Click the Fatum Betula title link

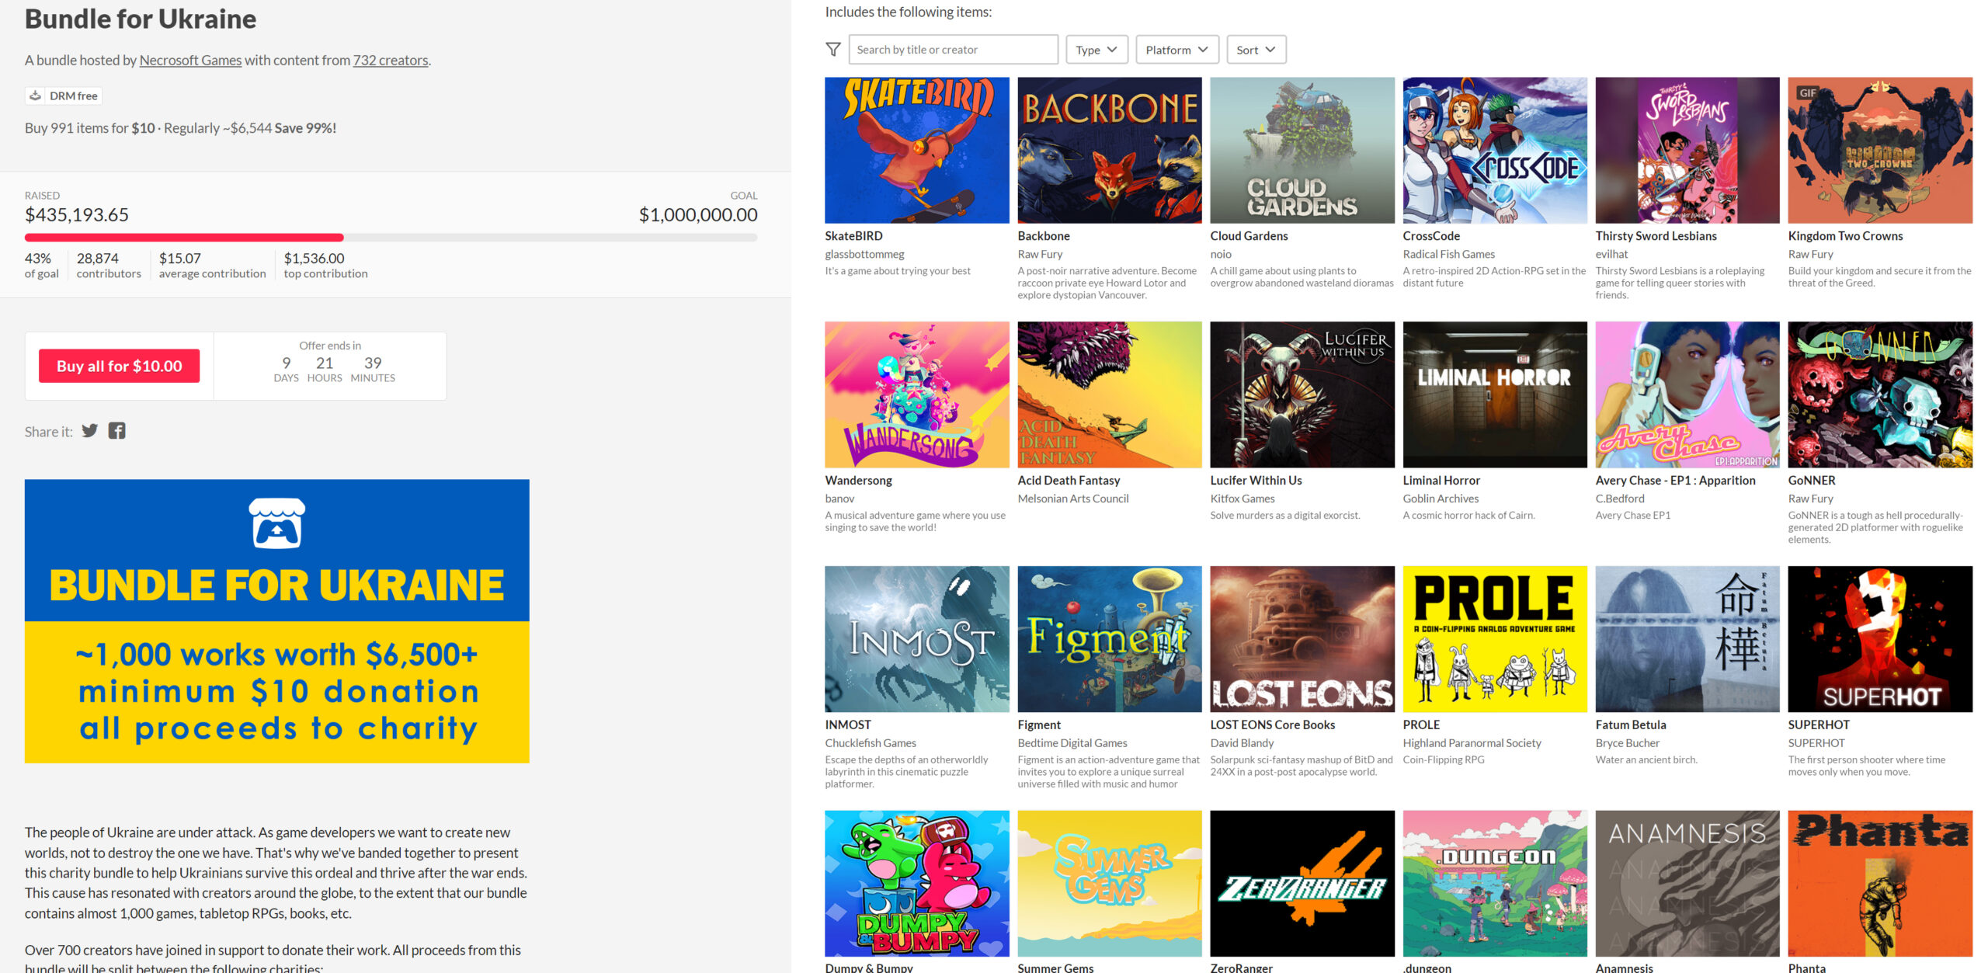[x=1630, y=724]
